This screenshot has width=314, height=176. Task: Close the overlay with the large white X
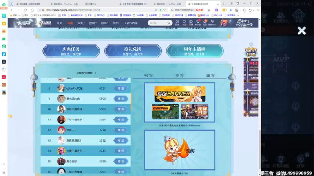click(x=301, y=31)
